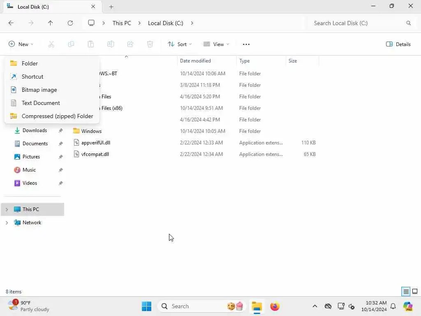This screenshot has width=421, height=316.
Task: Switch to details list view icon
Action: [406, 292]
